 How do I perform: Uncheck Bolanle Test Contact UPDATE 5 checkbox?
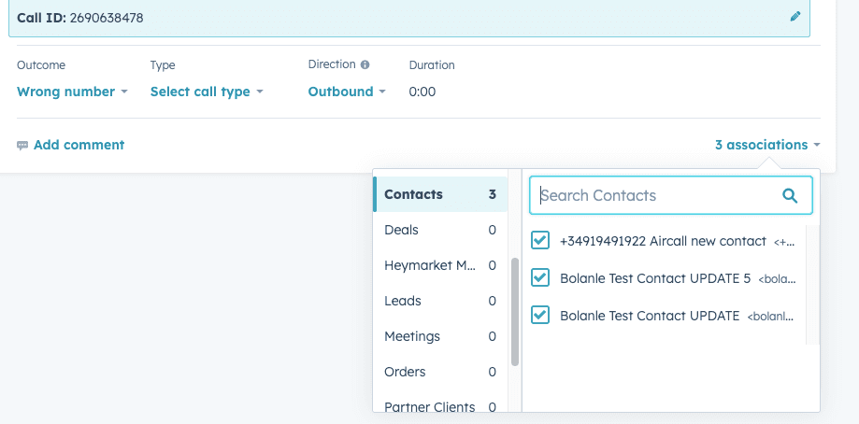tap(540, 278)
